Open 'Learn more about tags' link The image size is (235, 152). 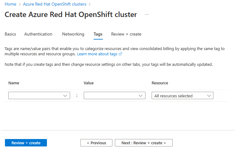(97, 54)
